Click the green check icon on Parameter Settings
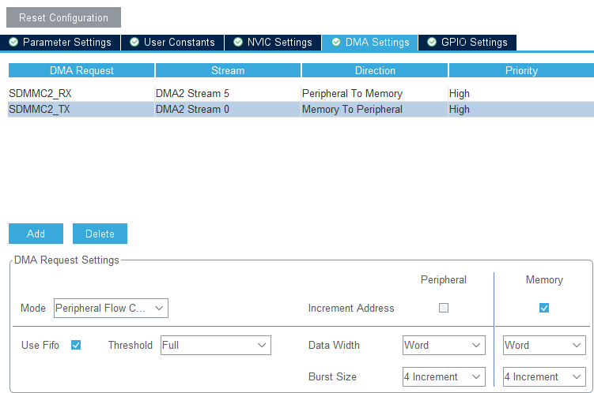The height and width of the screenshot is (393, 594). 13,42
